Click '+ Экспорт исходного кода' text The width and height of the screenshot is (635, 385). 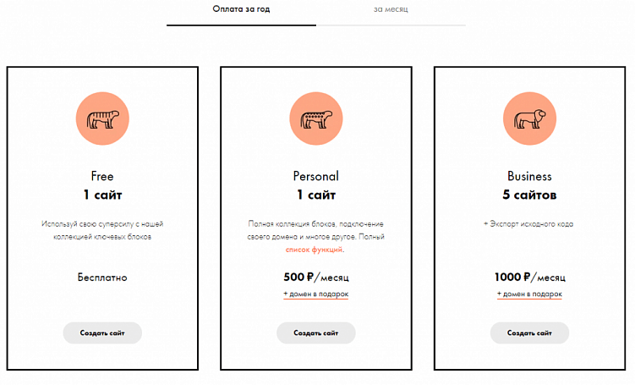pos(529,224)
